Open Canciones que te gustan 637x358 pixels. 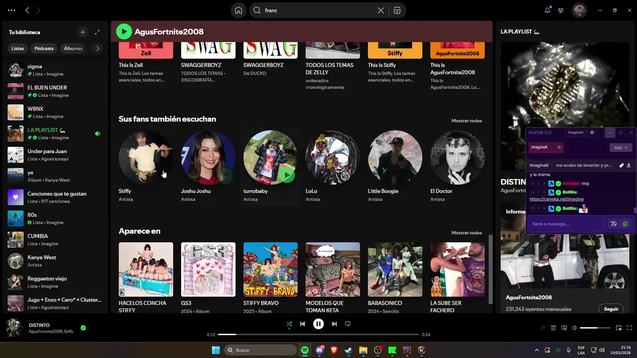[55, 197]
